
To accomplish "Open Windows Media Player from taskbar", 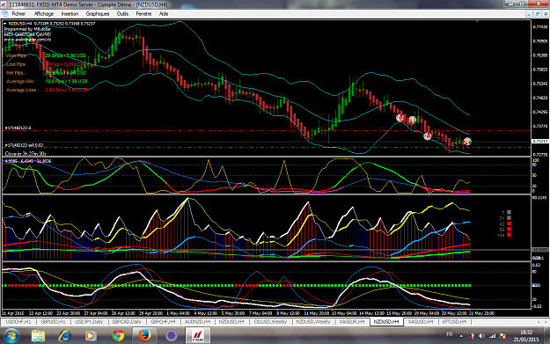I will pyautogui.click(x=91, y=335).
